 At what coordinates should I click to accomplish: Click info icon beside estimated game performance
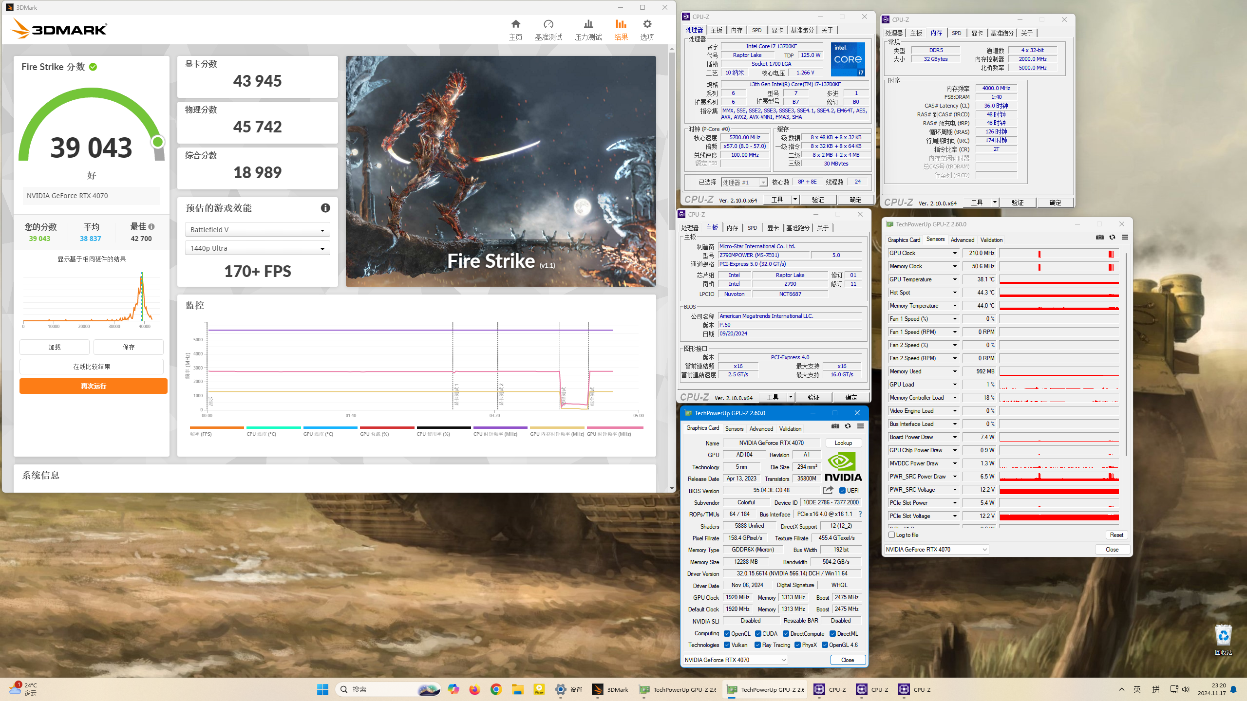325,208
